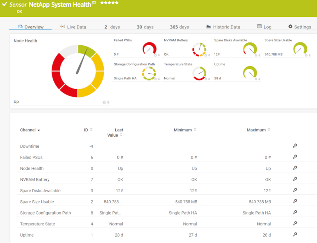This screenshot has width=317, height=243.
Task: Open settings gear for the Node Health gauge
Action: (104, 102)
